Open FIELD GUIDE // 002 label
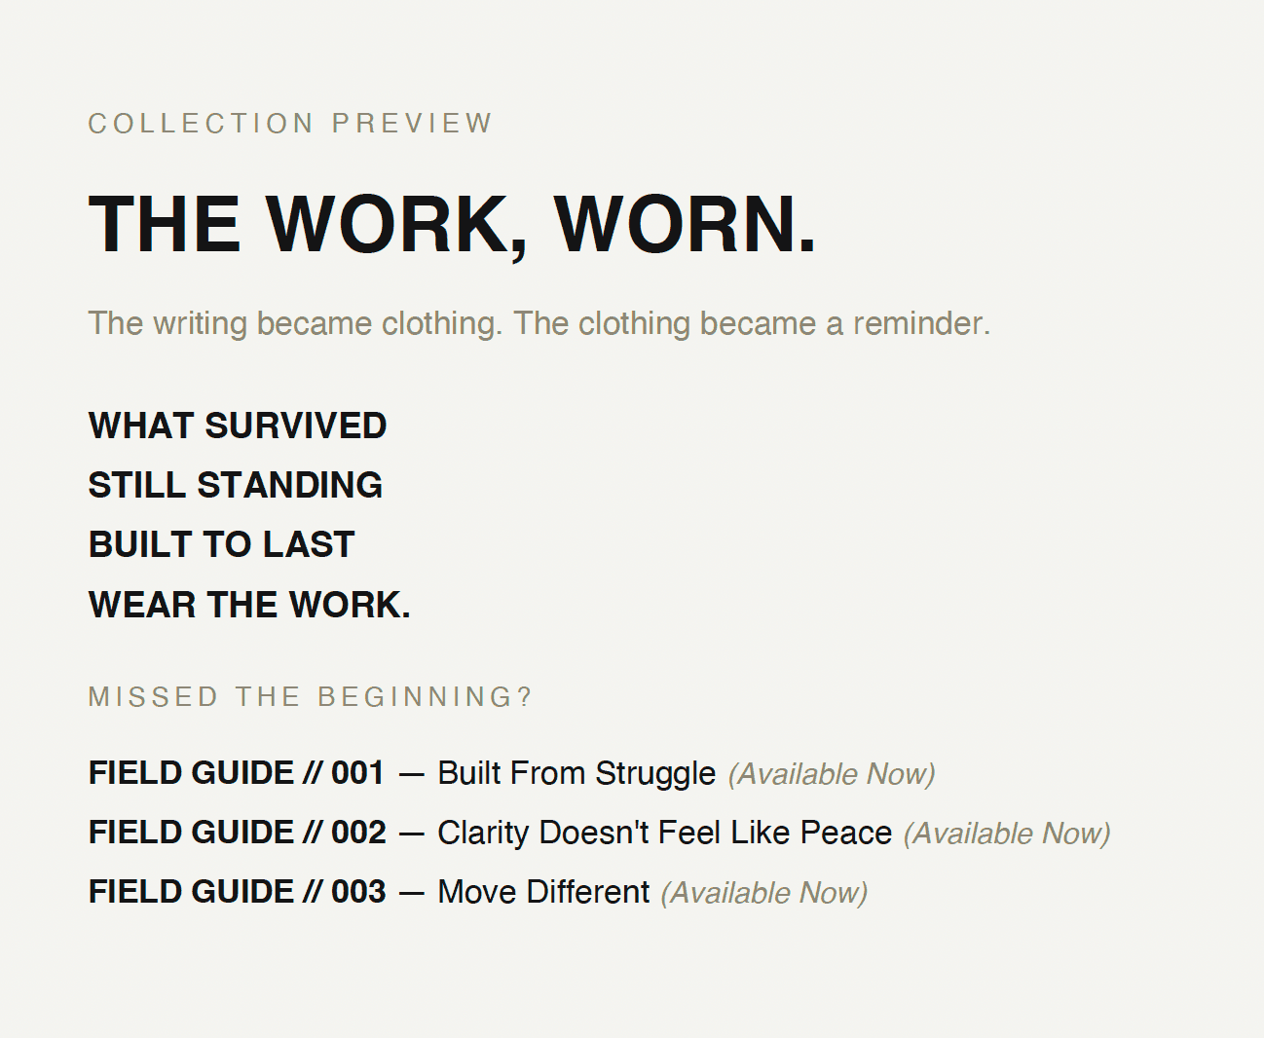The width and height of the screenshot is (1264, 1038). (x=238, y=833)
